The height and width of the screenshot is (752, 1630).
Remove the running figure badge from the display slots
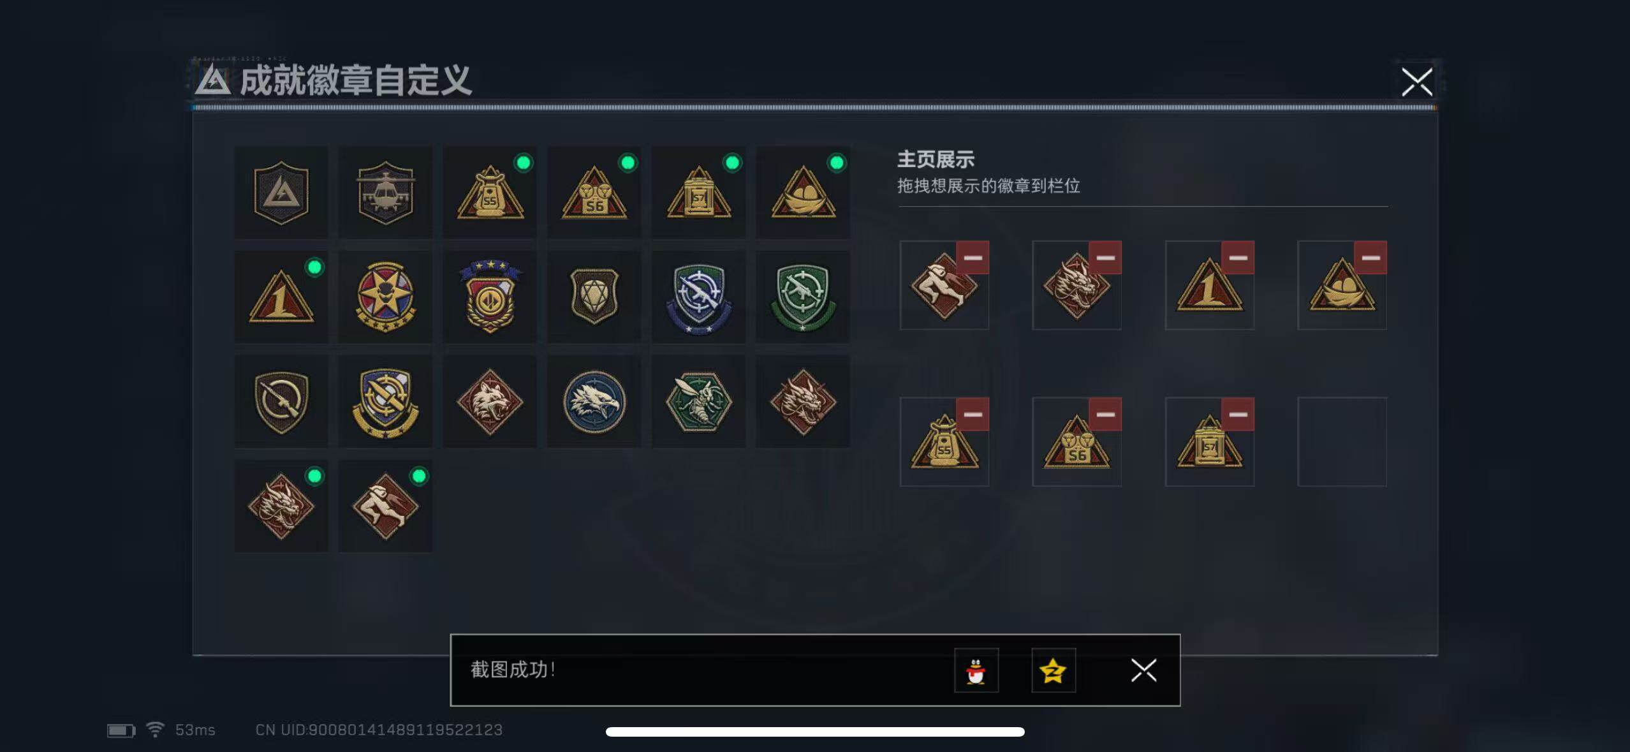pos(973,258)
